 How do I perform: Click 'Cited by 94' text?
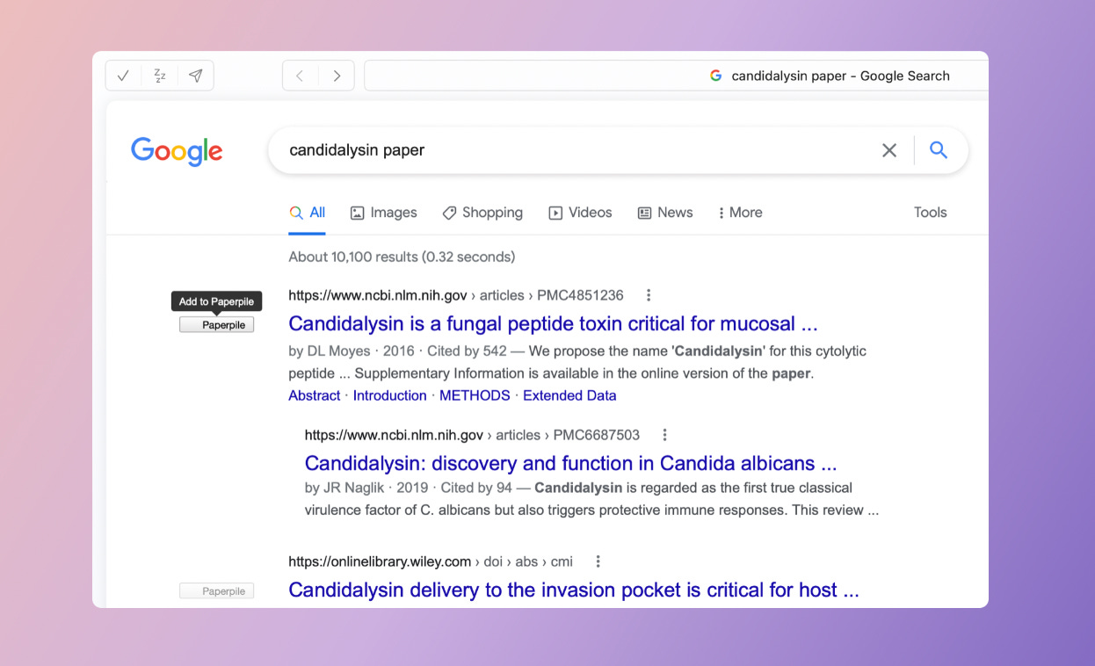pyautogui.click(x=476, y=488)
